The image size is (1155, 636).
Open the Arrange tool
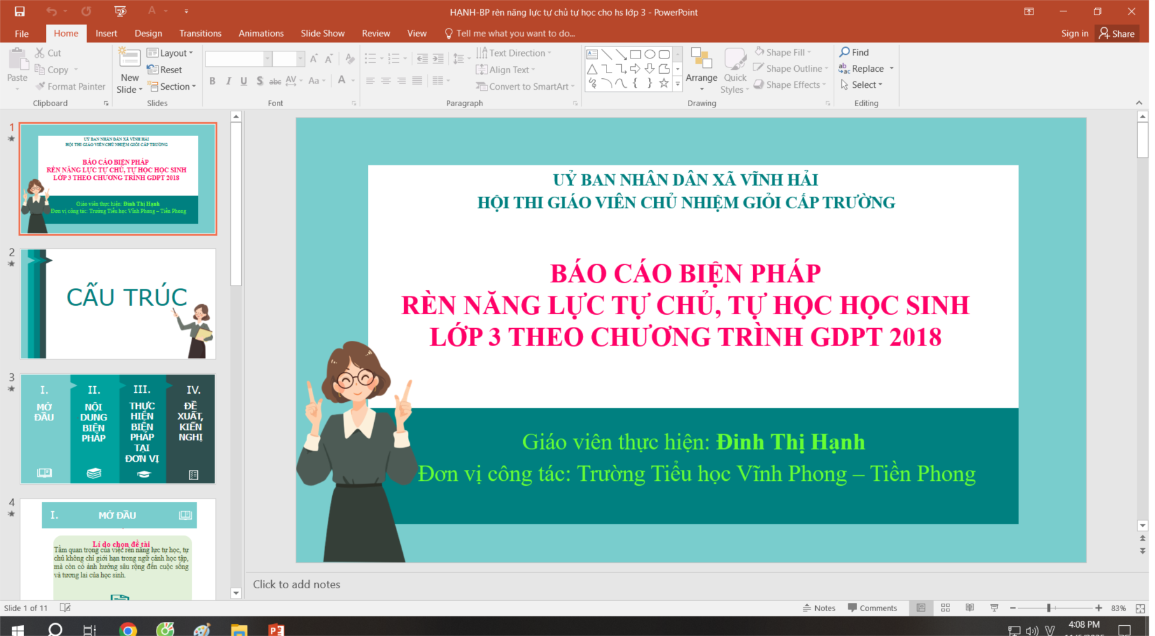tap(701, 67)
